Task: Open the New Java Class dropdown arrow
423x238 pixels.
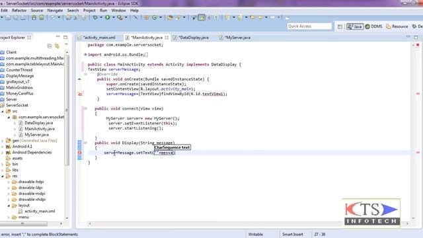Action: click(x=161, y=18)
